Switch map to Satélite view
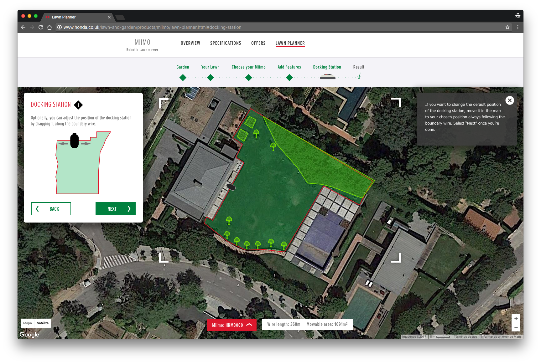Viewport: 541px width, 364px height. [x=43, y=323]
